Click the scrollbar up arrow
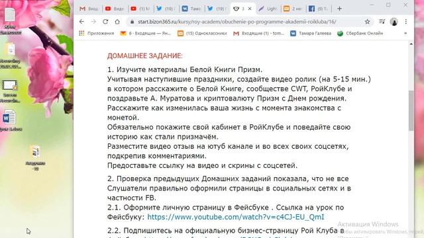Screen dimensions: 424x238 click(411, 44)
